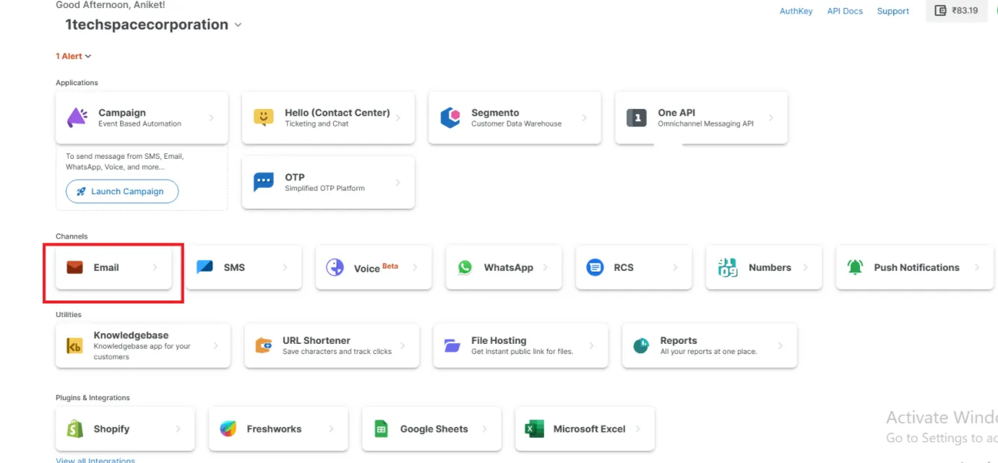Select the Voice channel label

(x=366, y=269)
